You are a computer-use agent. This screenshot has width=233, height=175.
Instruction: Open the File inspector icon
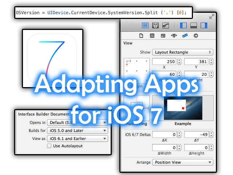(x=141, y=36)
